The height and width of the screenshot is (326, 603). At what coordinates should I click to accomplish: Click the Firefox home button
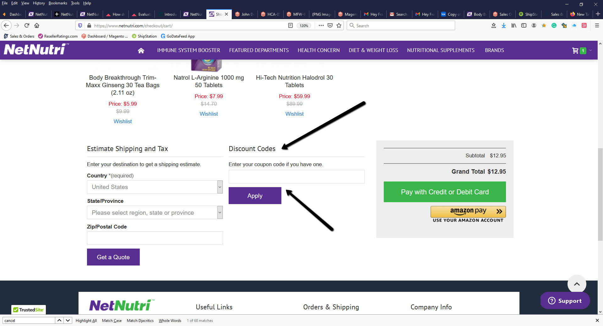point(37,25)
